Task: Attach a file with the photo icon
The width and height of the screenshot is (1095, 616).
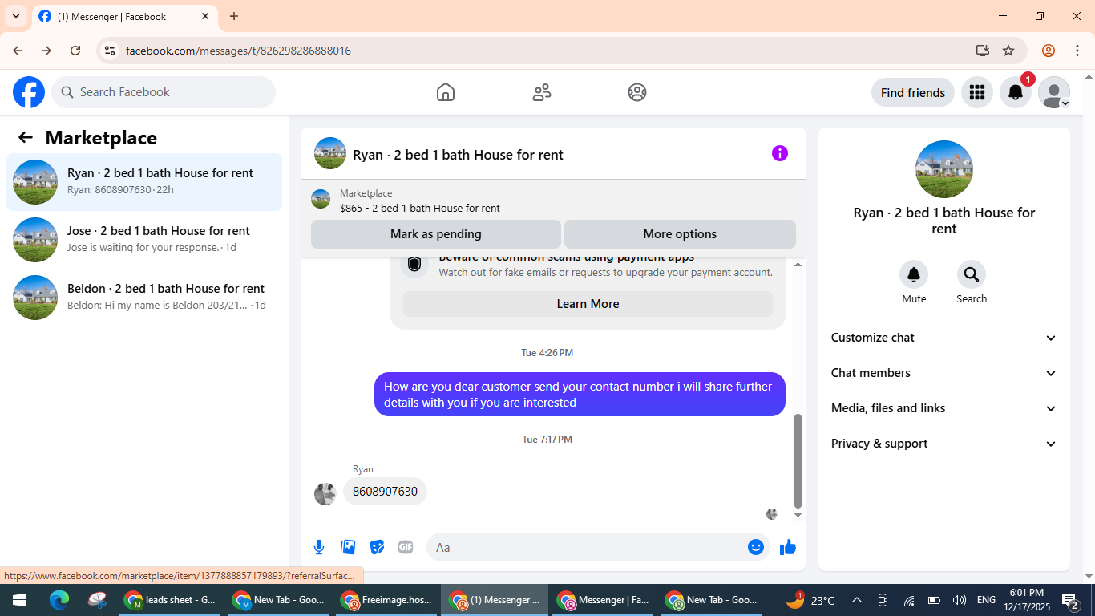Action: [348, 547]
